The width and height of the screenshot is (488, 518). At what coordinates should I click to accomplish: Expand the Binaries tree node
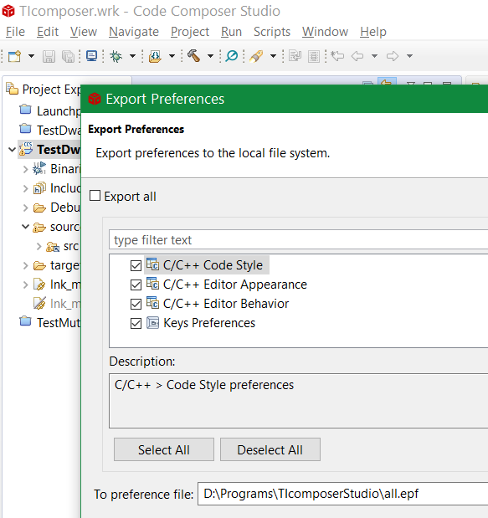25,170
